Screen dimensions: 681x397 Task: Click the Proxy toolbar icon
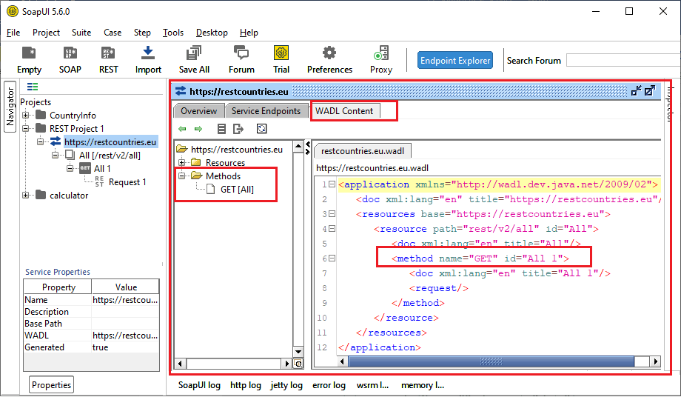click(x=381, y=53)
